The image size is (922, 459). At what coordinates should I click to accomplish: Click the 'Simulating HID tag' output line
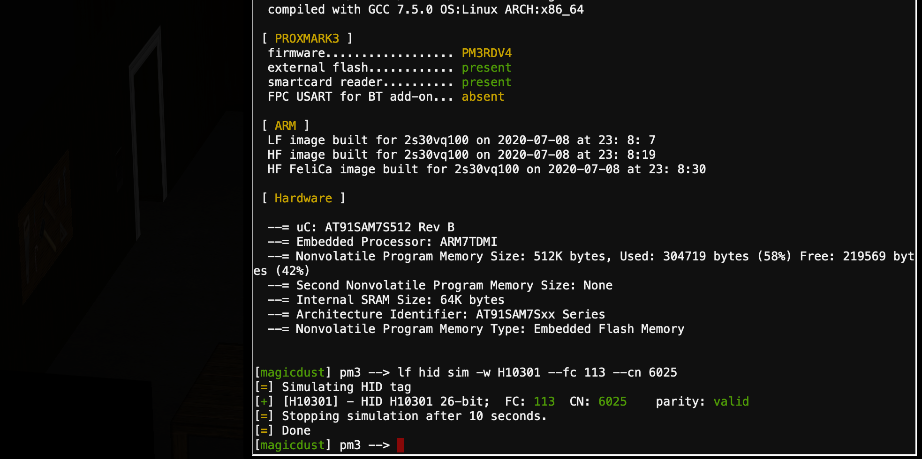click(346, 387)
